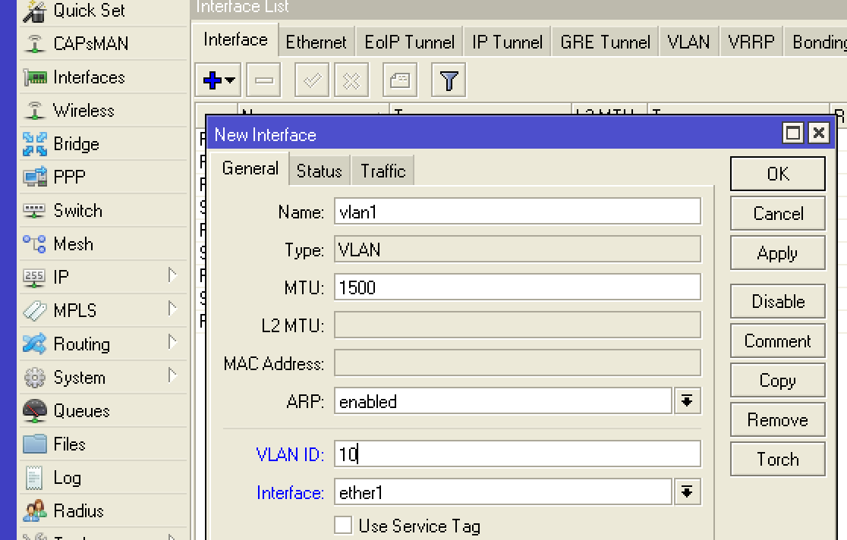Click the minus remove toolbar button
The image size is (847, 540).
[x=263, y=80]
